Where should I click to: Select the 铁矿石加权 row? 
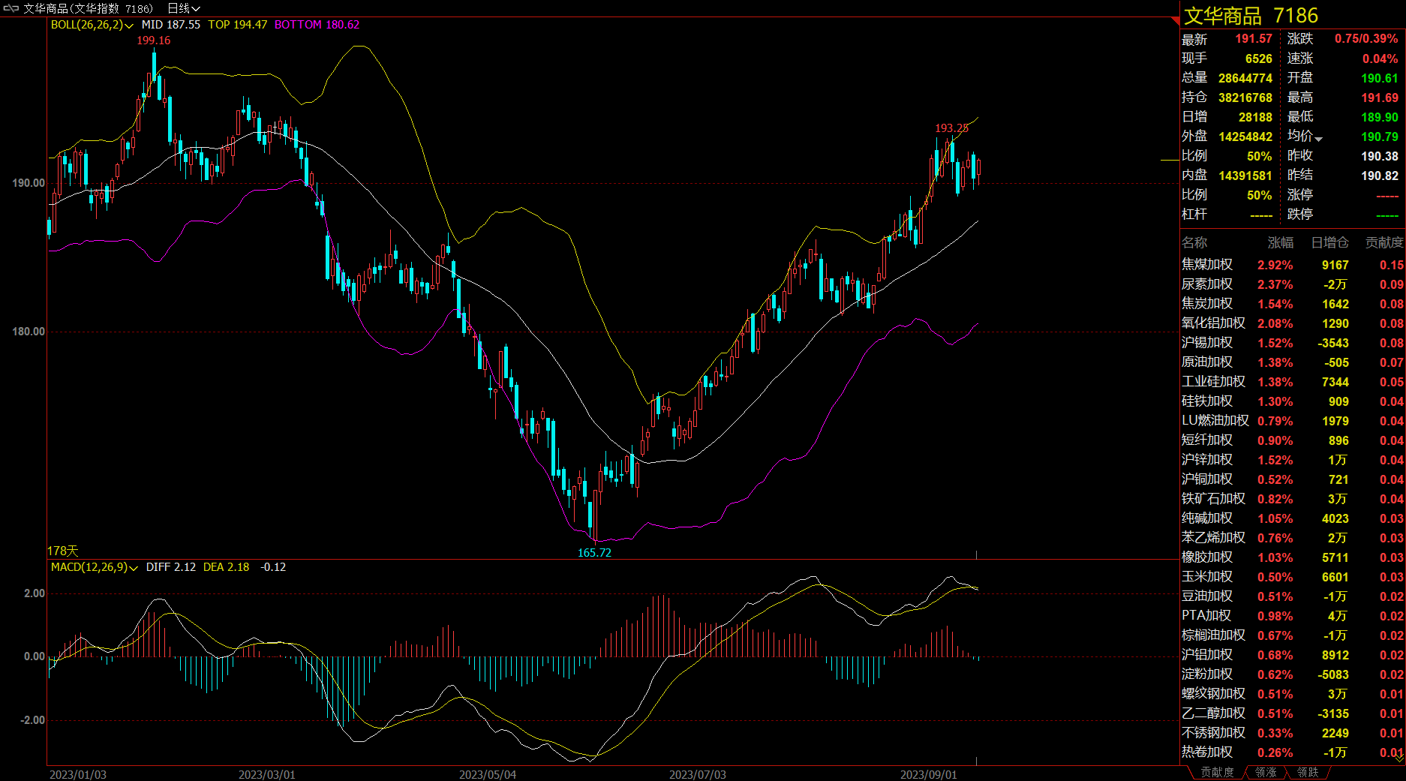[x=1293, y=499]
